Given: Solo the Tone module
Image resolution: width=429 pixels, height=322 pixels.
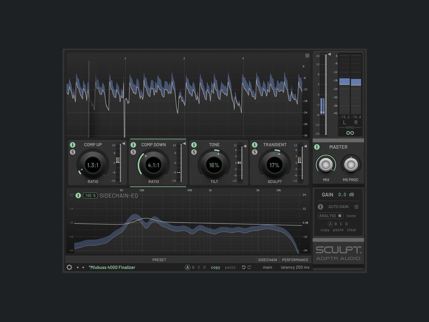Looking at the screenshot, I should point(194,152).
